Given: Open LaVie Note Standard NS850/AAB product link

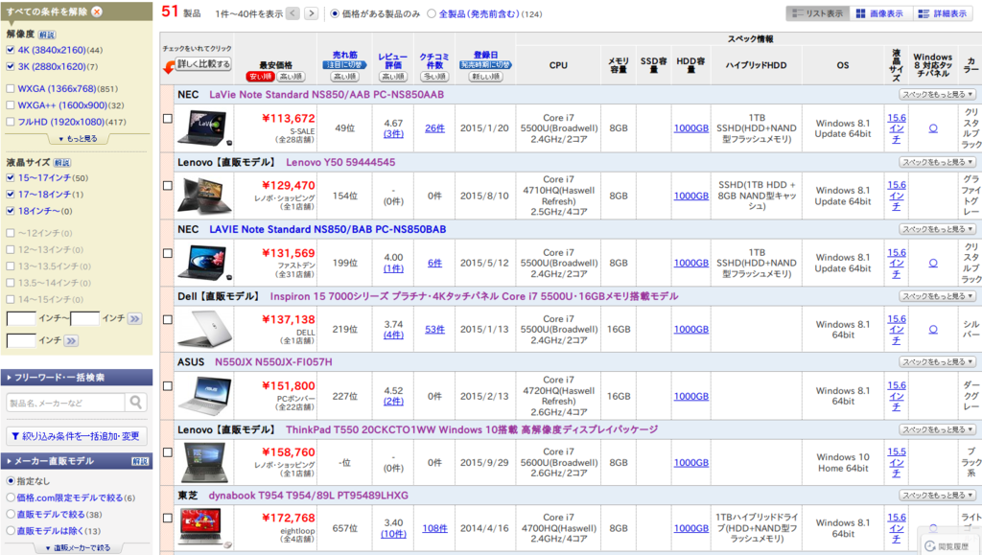Looking at the screenshot, I should 326,95.
